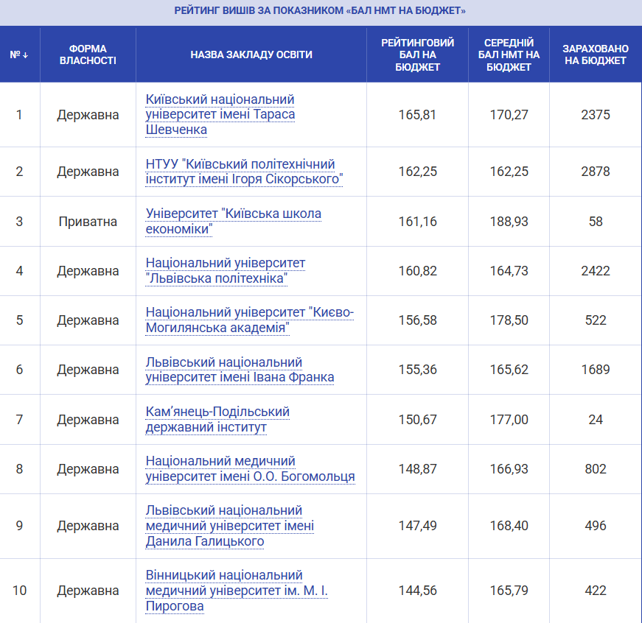
Task: Click the table title about бал НМТ
Action: click(320, 11)
